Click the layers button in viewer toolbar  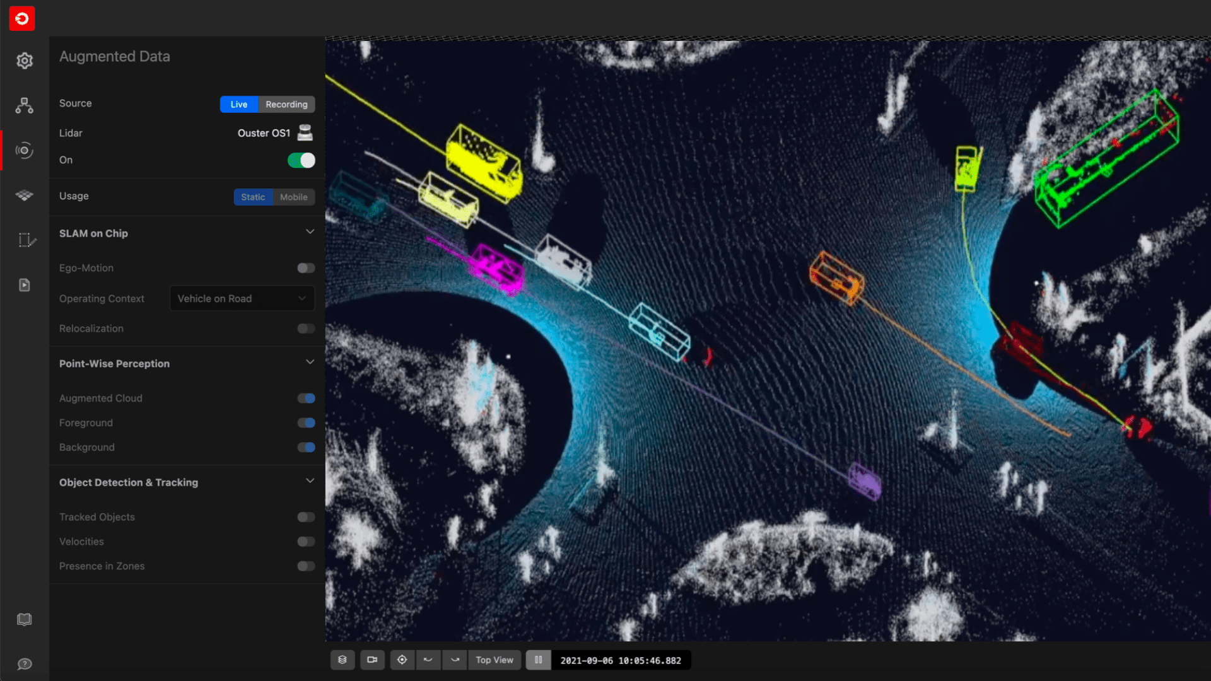(342, 660)
